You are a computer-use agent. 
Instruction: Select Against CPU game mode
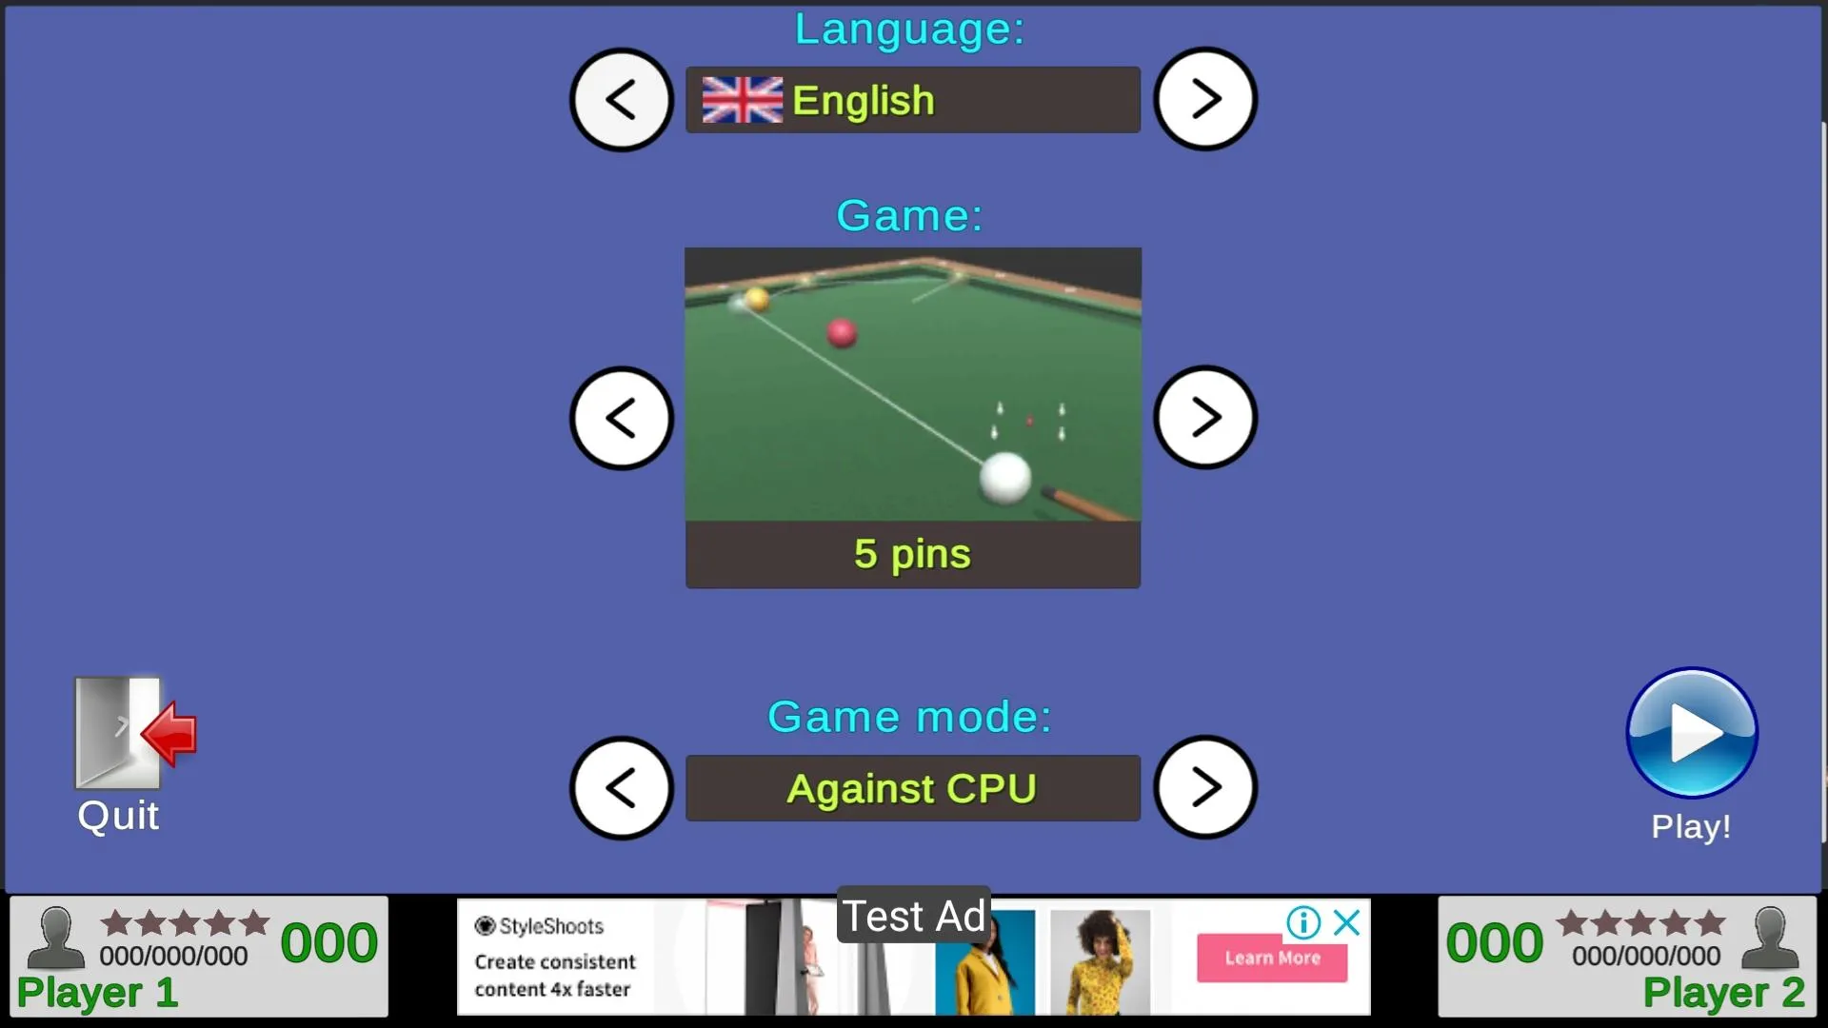(x=913, y=788)
